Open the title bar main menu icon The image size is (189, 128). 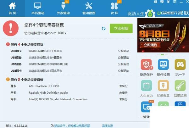pos(175,2)
